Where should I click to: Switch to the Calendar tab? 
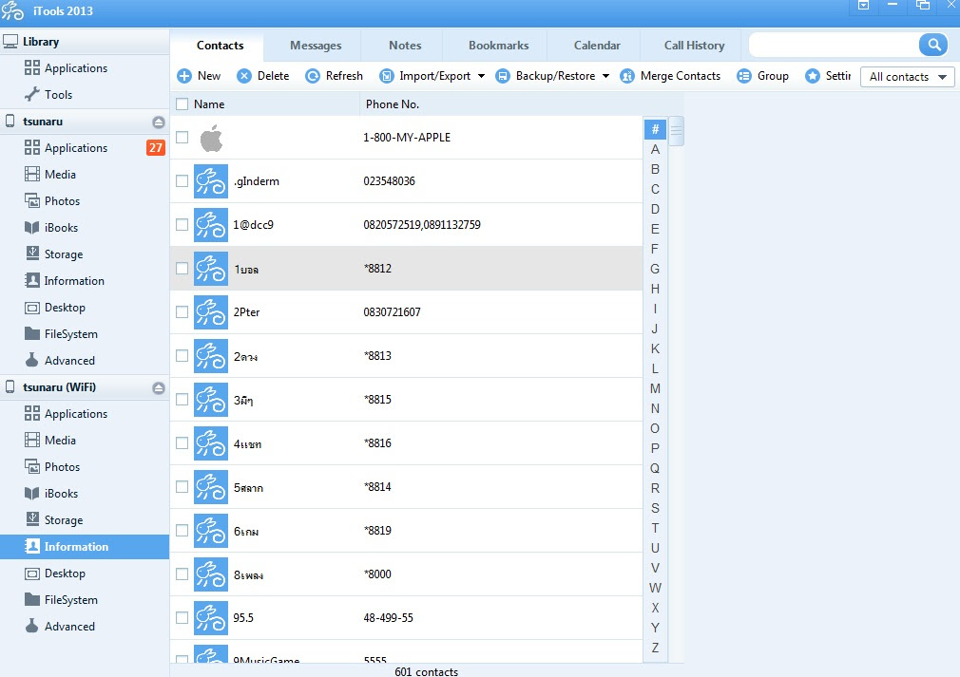tap(597, 46)
